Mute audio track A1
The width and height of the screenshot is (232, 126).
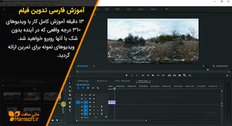[94, 106]
